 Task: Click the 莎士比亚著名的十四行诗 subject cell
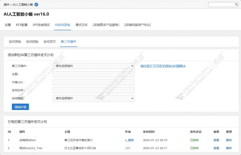click(x=80, y=148)
